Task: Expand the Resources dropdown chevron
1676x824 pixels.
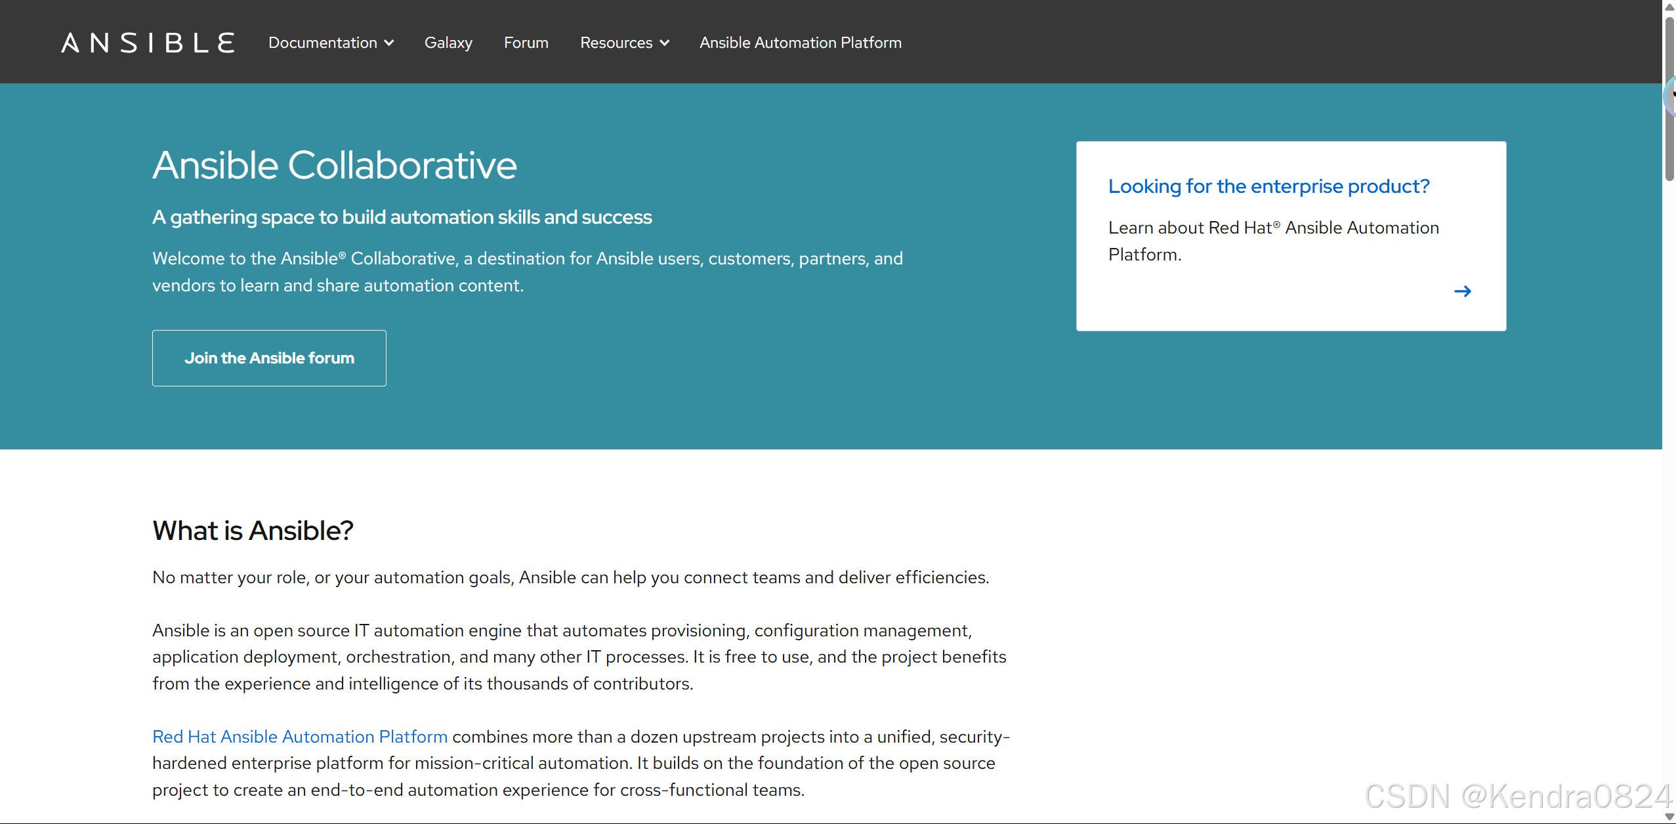Action: (x=665, y=43)
